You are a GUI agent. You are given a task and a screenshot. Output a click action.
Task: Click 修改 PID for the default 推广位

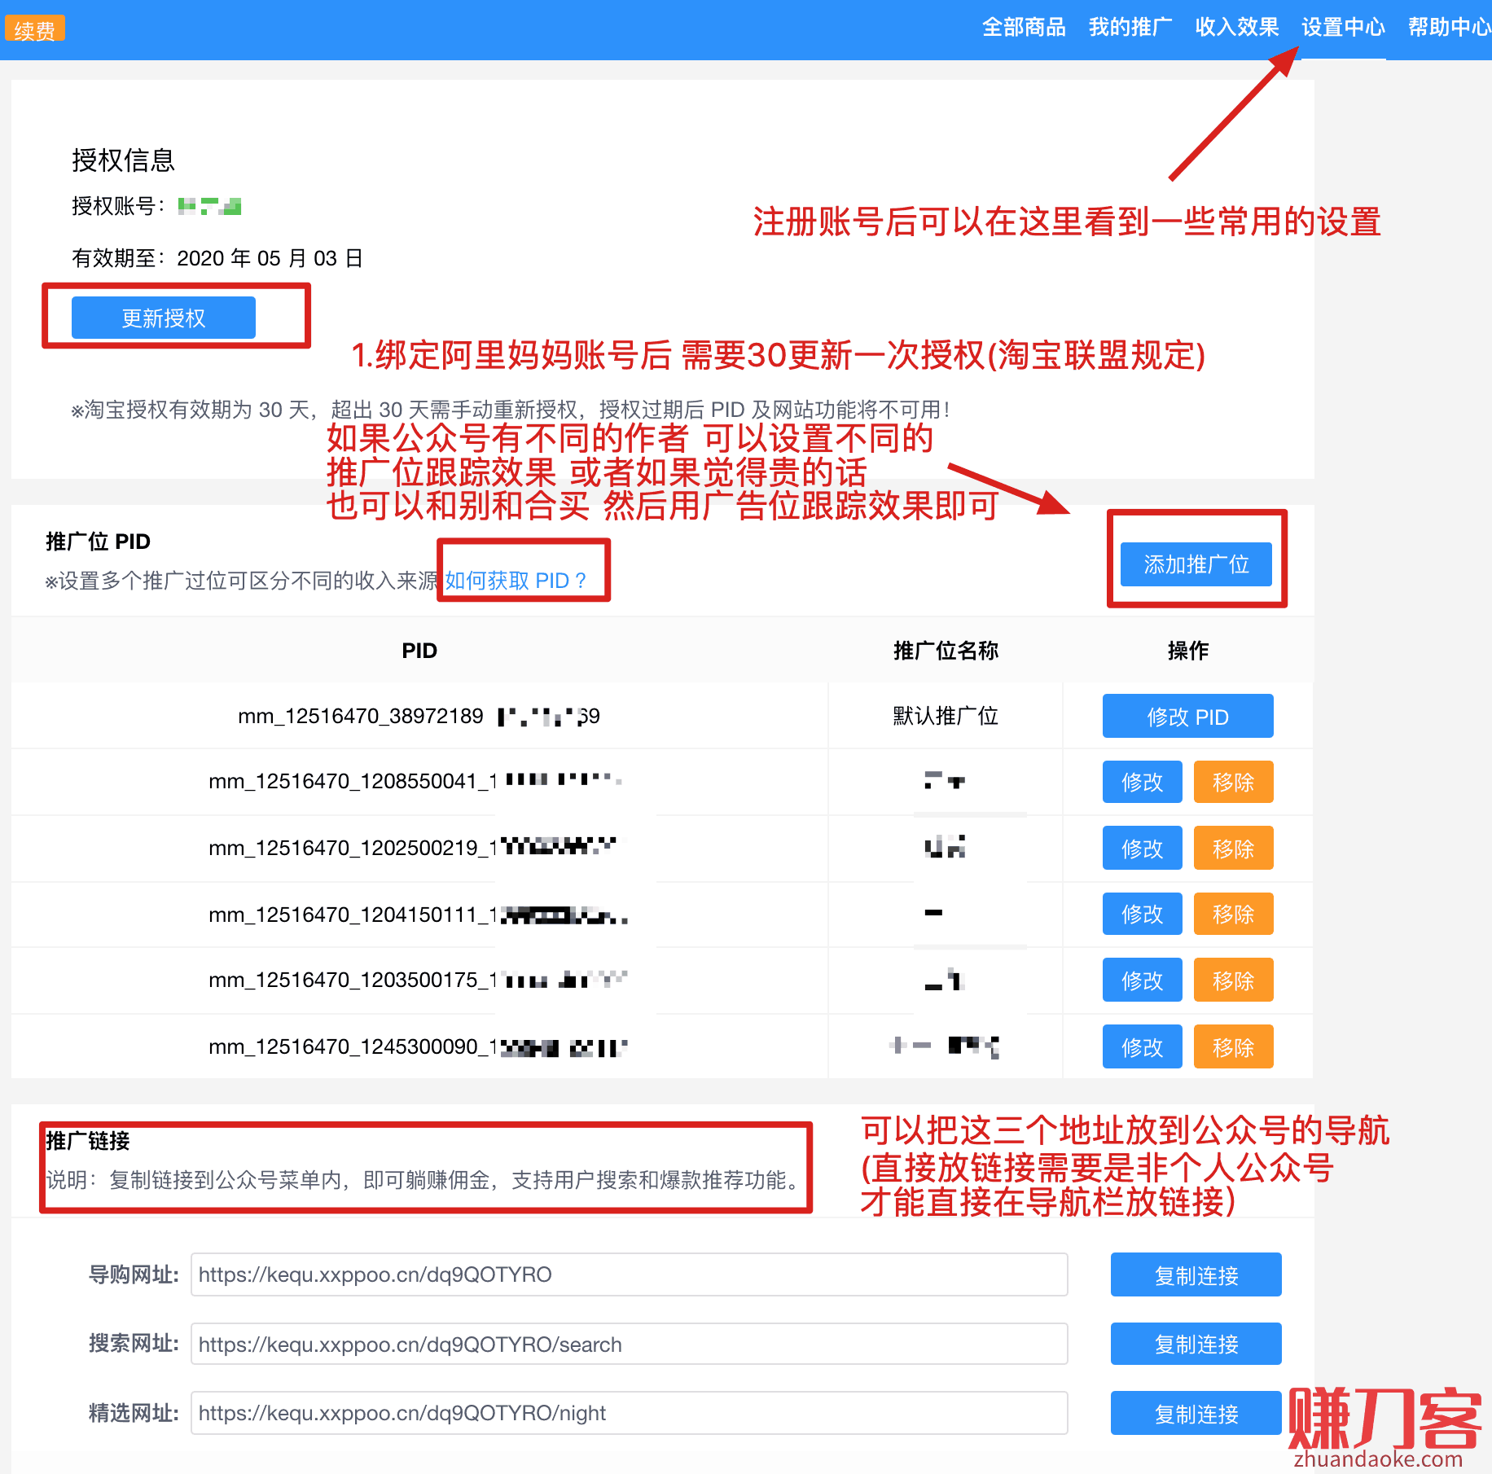tap(1187, 717)
